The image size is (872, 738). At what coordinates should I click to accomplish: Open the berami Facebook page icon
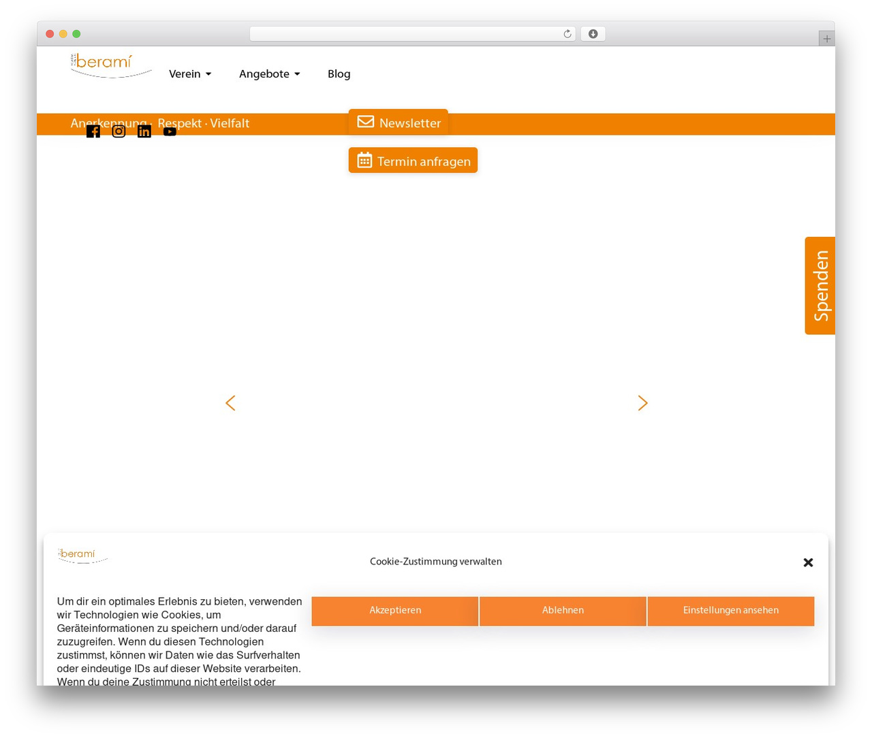click(x=93, y=131)
